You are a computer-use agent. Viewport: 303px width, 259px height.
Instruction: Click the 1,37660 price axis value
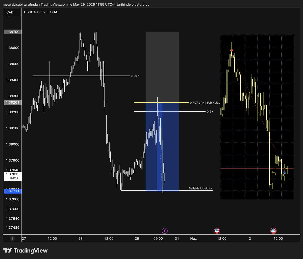click(x=13, y=199)
